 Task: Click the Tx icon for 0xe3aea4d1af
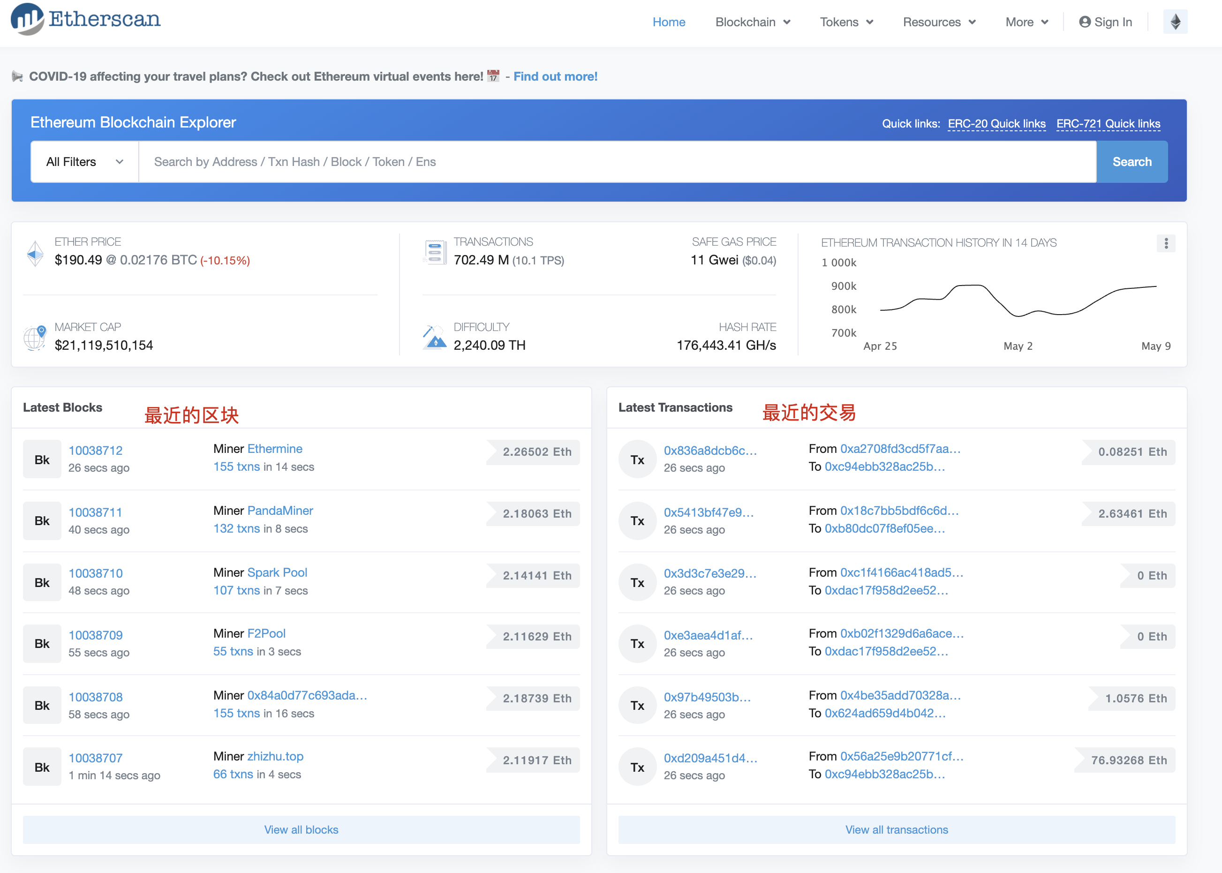point(638,643)
